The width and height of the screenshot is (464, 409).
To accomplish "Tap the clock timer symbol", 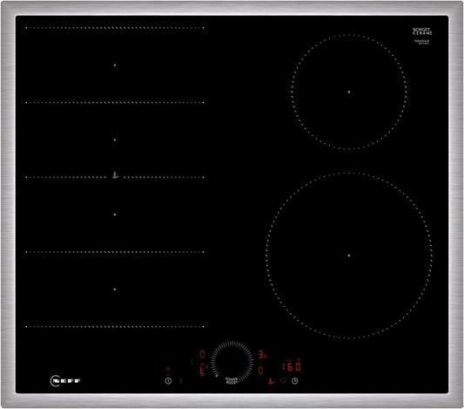I will click(295, 381).
